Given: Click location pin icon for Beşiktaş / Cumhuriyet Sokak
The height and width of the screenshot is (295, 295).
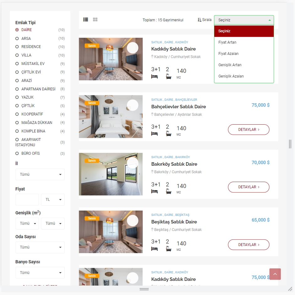Looking at the screenshot, I should coord(153,229).
